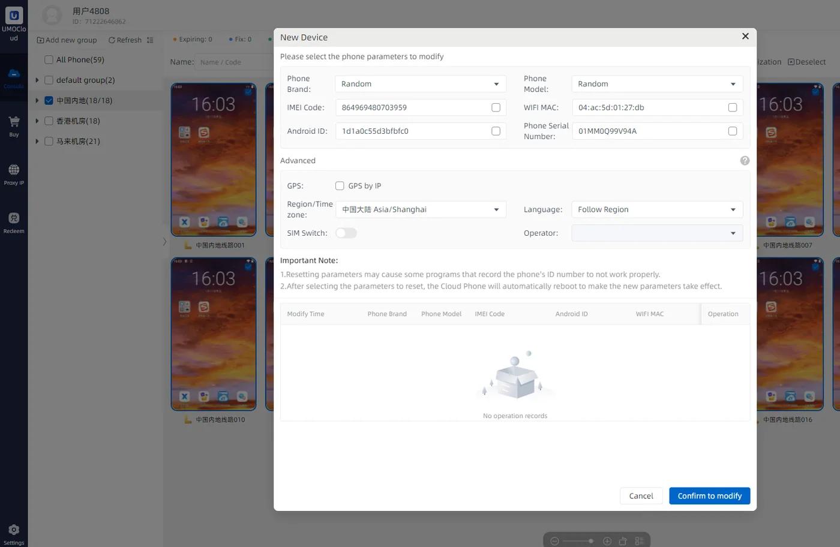This screenshot has height=547, width=840.
Task: Click the Cancel button
Action: (x=641, y=496)
